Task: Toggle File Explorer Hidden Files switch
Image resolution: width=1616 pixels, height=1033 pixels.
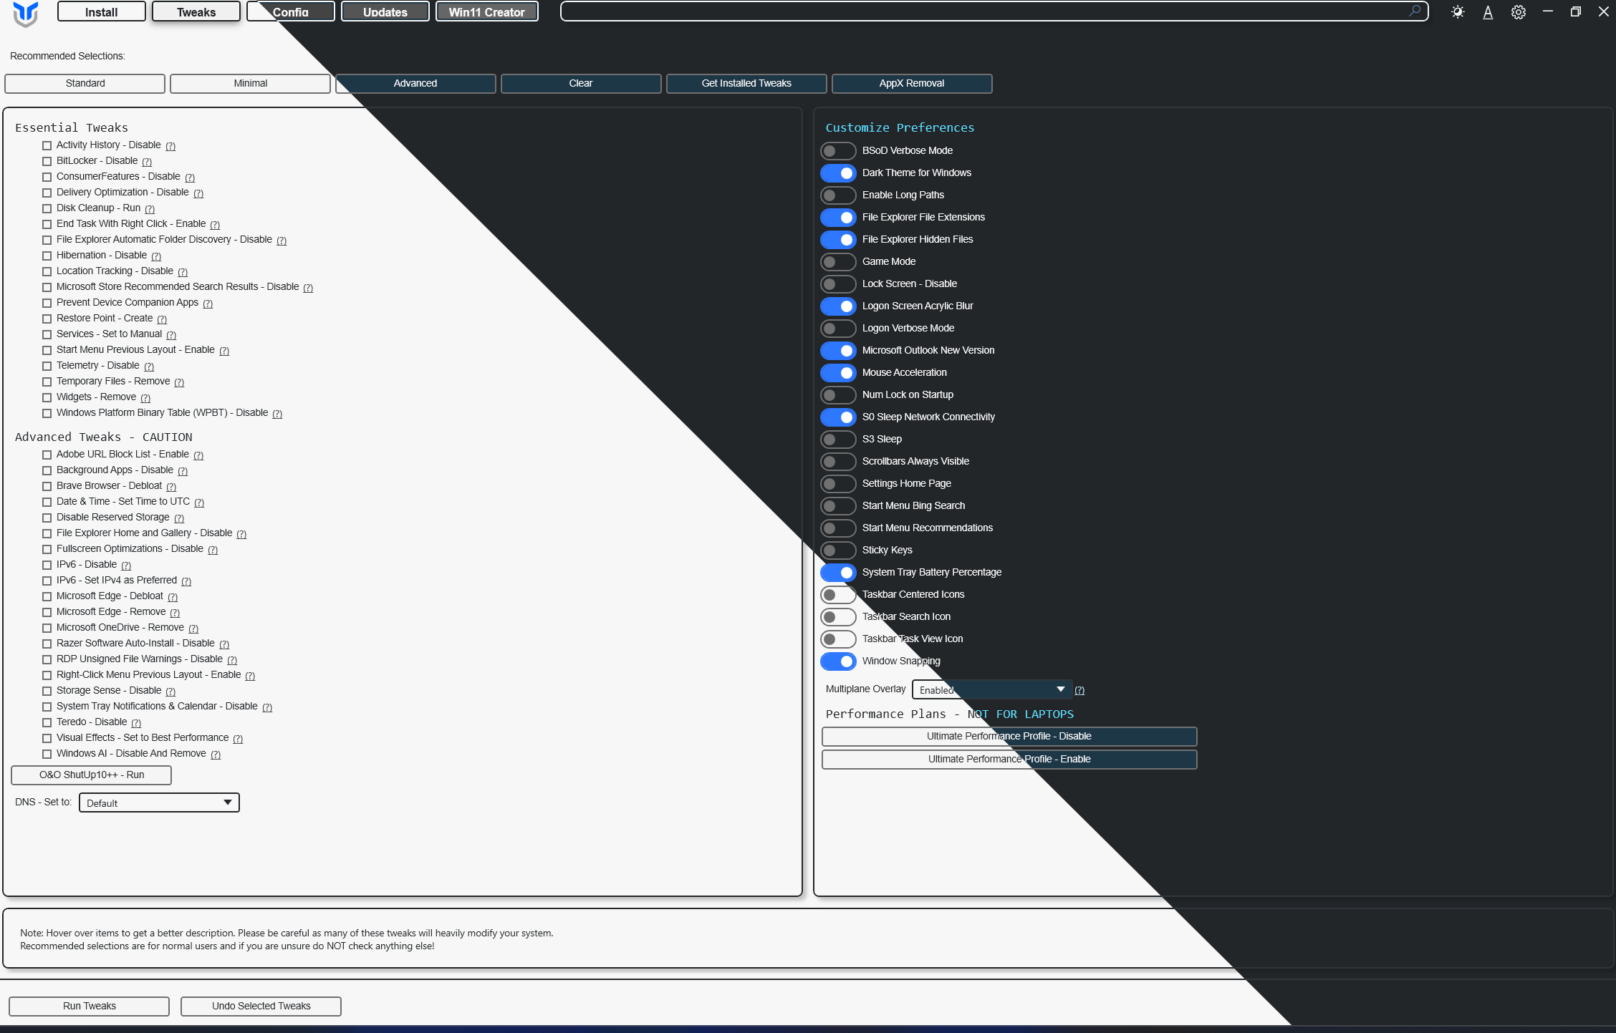Action: tap(838, 240)
